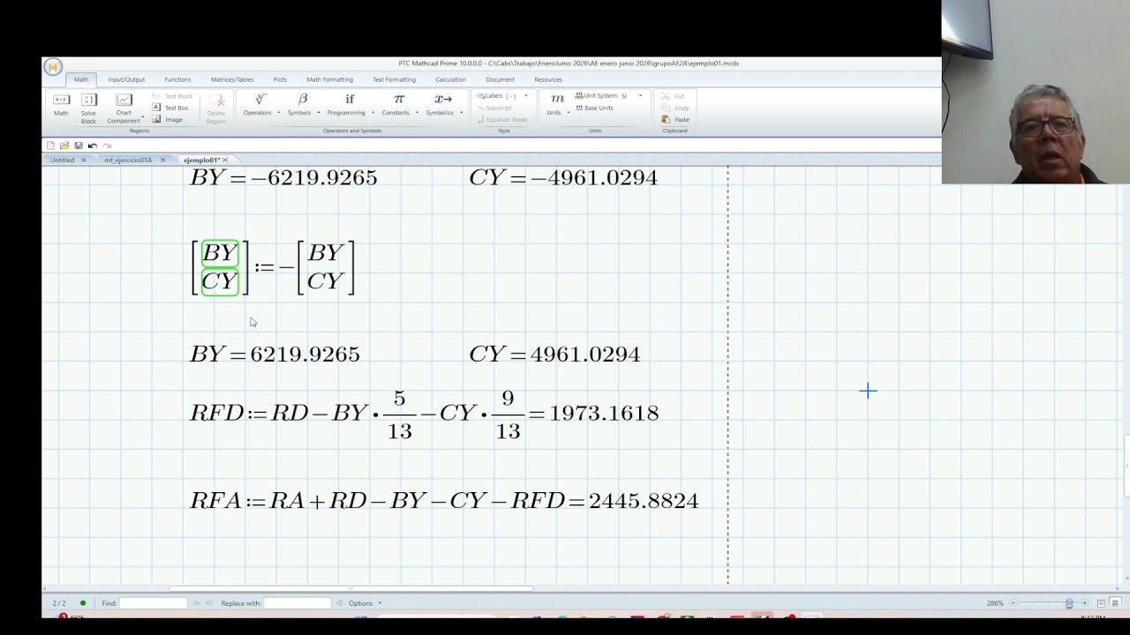Click the Replace with input field
Viewport: 1130px width, 635px height.
click(x=298, y=603)
